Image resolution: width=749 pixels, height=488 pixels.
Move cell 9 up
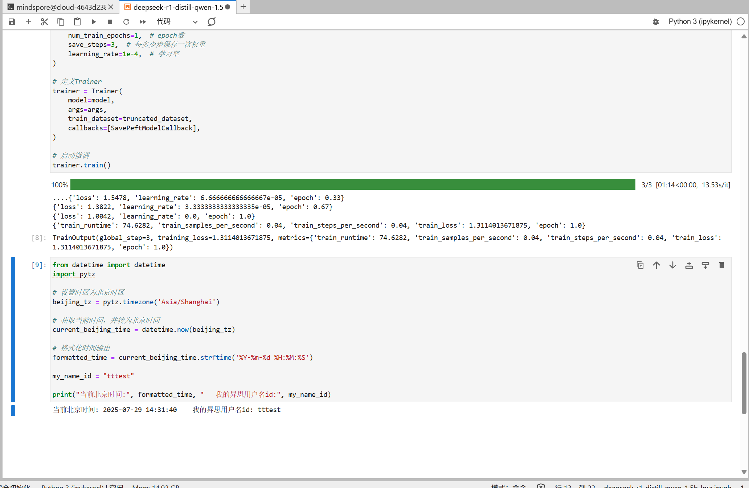[x=656, y=265]
